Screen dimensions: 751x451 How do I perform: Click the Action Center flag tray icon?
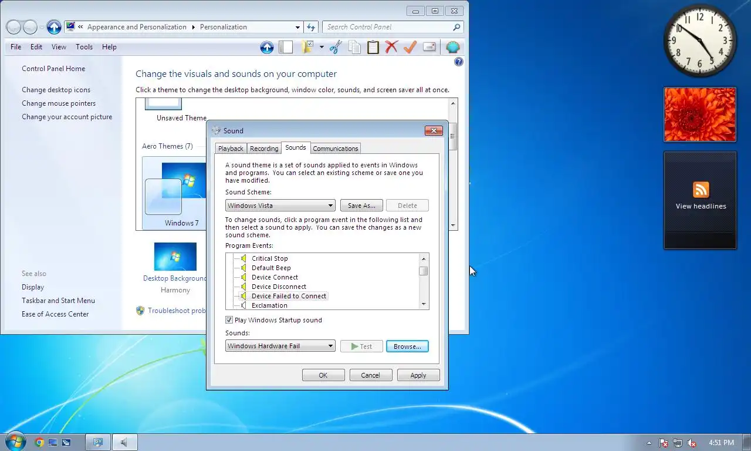664,443
